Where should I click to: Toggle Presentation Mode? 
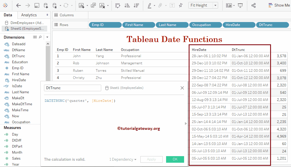[x=240, y=5]
